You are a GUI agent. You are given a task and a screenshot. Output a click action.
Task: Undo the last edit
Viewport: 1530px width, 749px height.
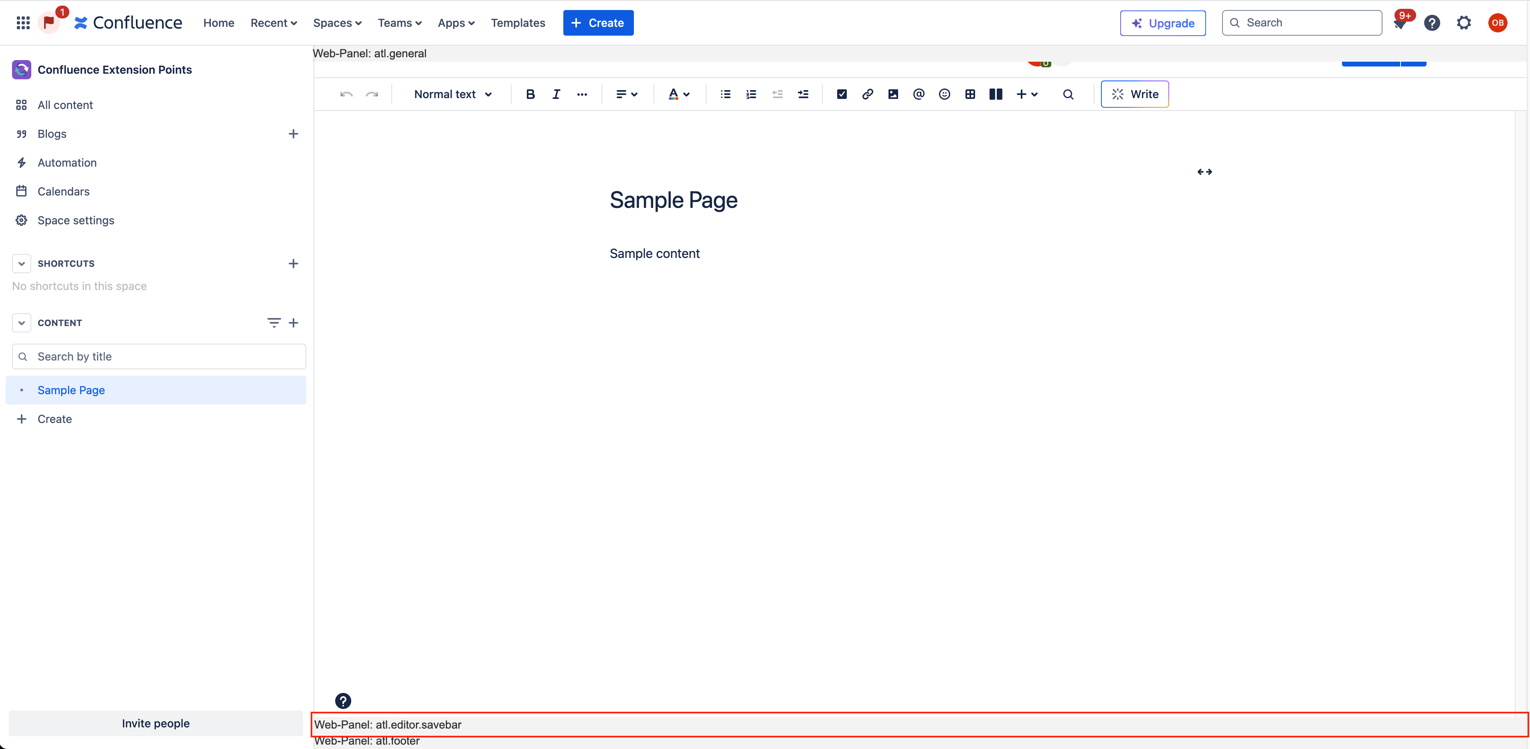[x=346, y=95]
